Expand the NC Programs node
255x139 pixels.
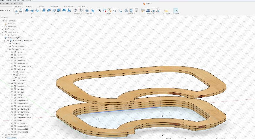(x=3, y=135)
